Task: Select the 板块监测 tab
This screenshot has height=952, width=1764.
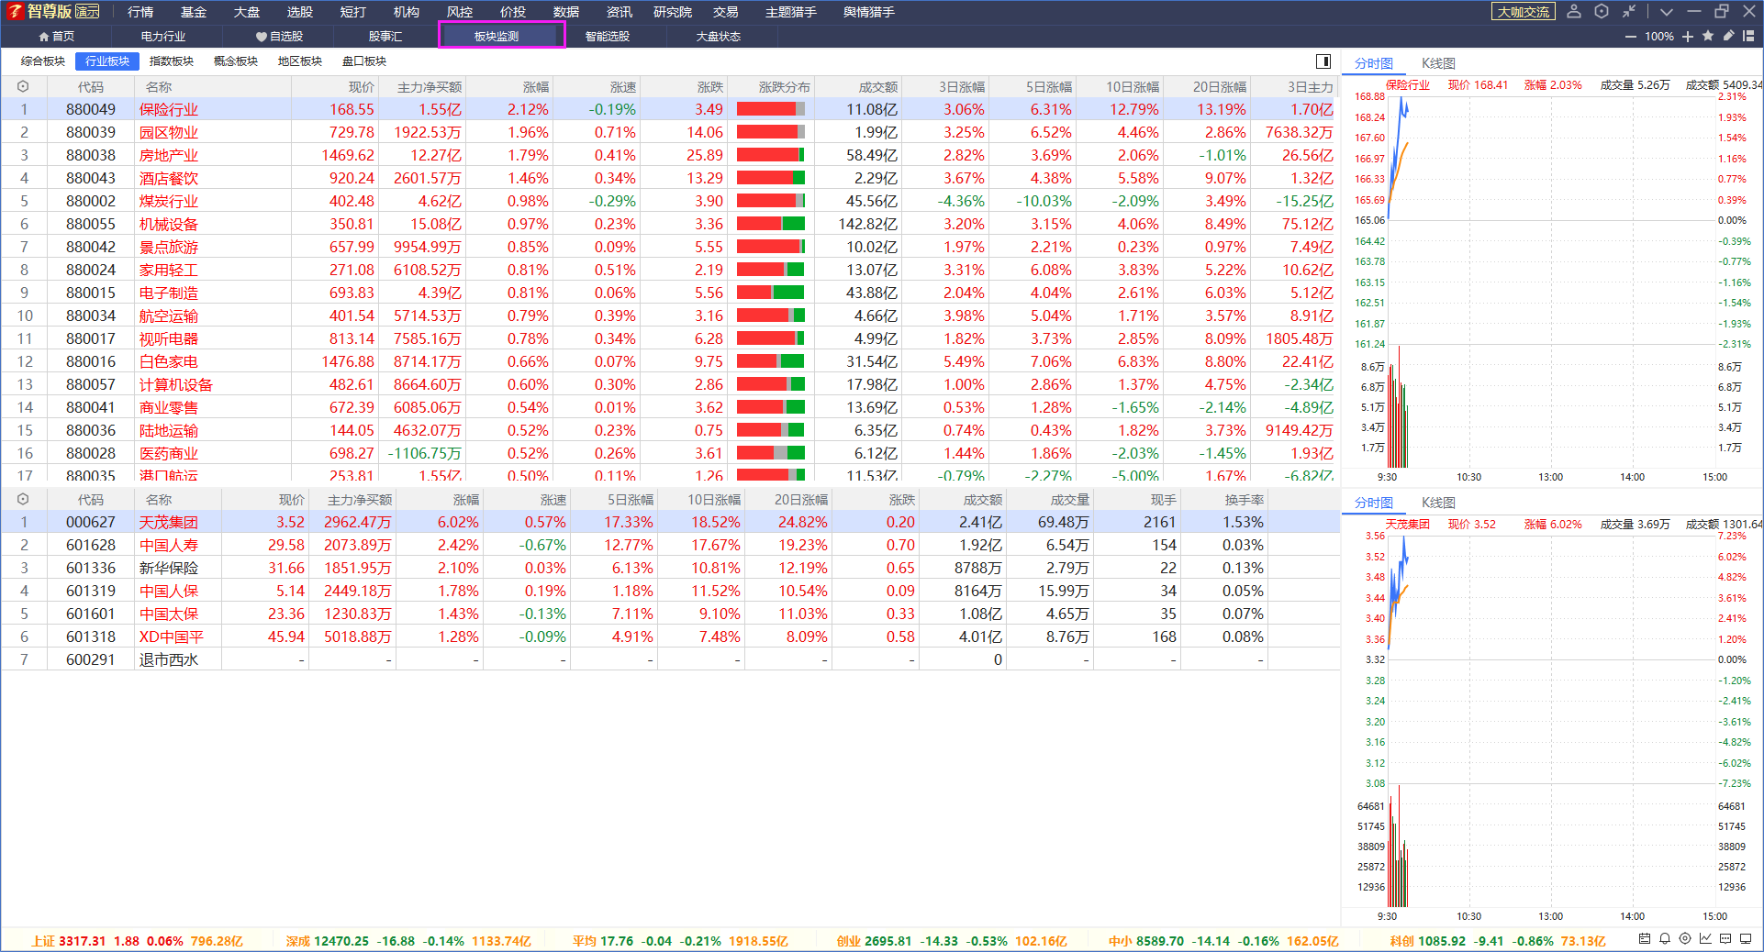Action: coord(501,36)
